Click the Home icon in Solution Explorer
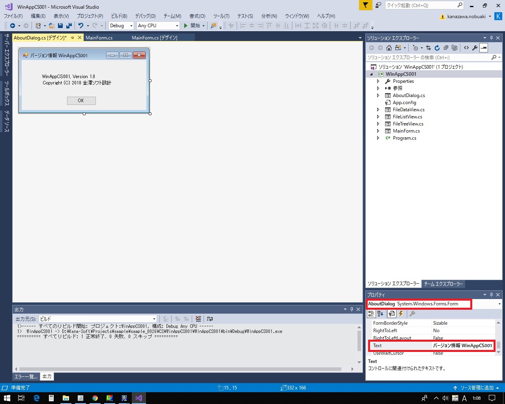This screenshot has height=404, width=505. point(389,48)
